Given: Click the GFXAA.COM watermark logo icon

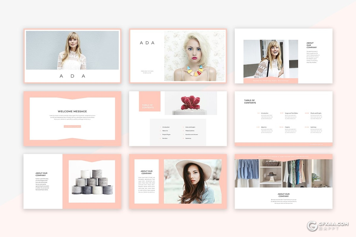Looking at the screenshot, I should tap(313, 225).
